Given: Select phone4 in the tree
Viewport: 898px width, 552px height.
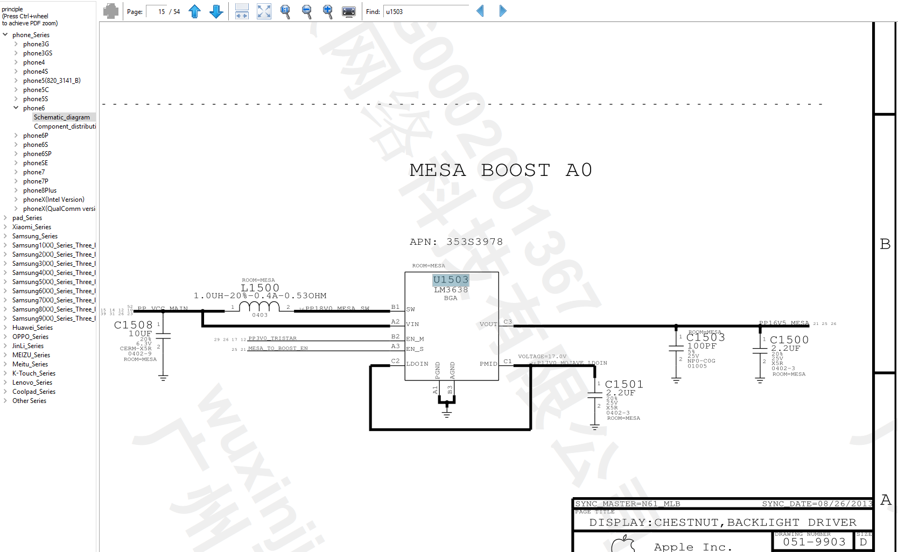Looking at the screenshot, I should (34, 62).
